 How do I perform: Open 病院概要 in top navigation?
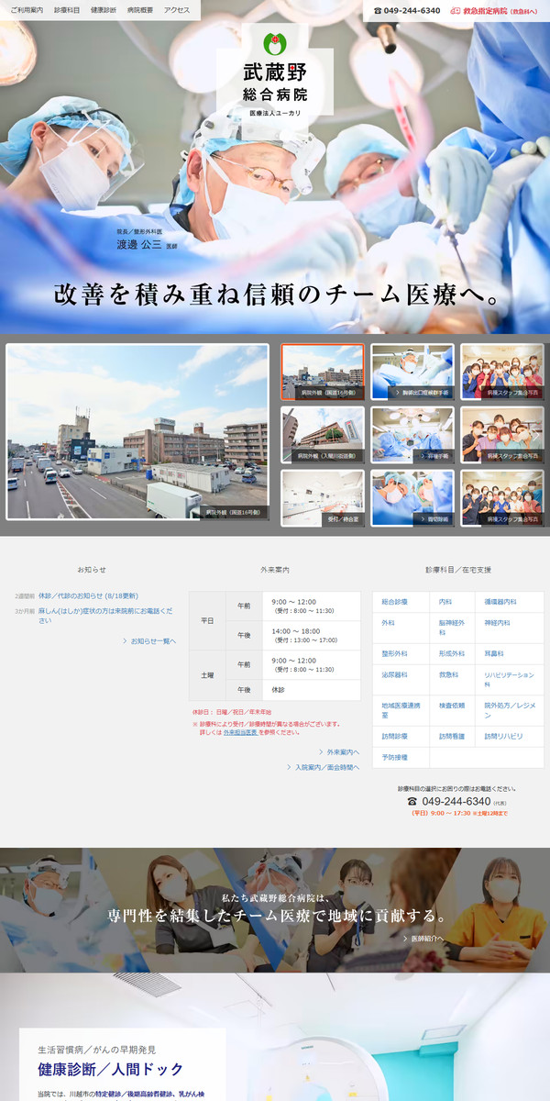[x=140, y=10]
